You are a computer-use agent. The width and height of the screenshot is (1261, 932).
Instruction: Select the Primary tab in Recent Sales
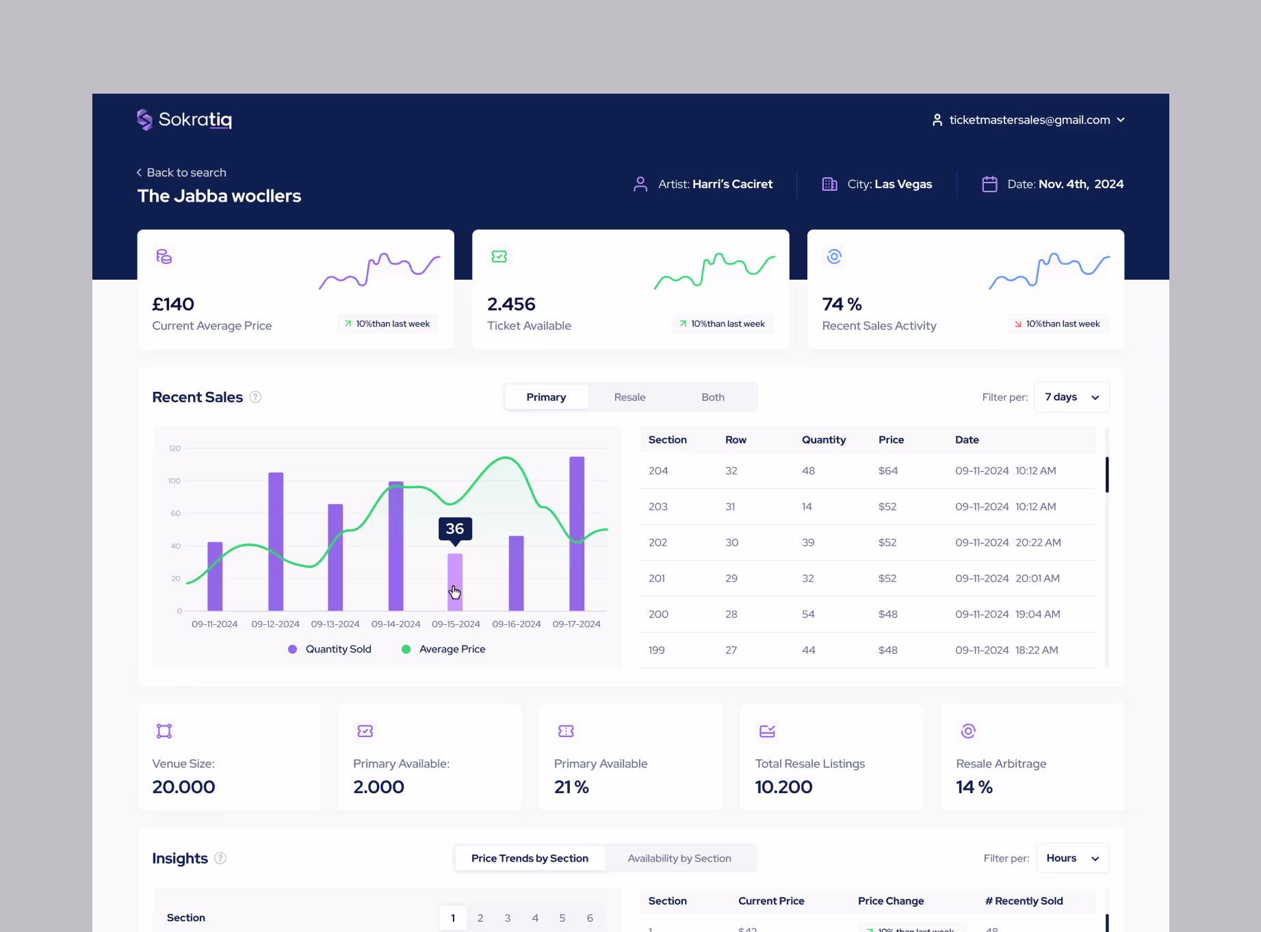point(546,397)
